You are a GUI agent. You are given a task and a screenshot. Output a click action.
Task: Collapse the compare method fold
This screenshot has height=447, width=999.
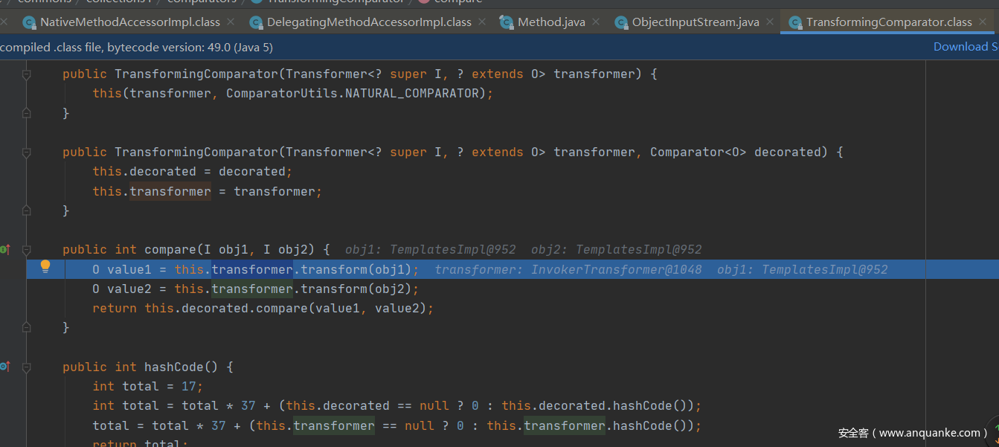coord(27,249)
